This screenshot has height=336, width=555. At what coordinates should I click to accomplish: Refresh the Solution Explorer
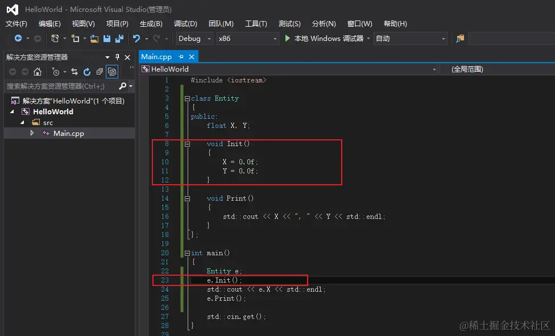click(x=86, y=72)
